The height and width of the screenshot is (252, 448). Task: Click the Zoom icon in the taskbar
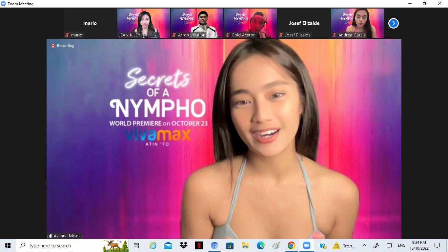307,245
